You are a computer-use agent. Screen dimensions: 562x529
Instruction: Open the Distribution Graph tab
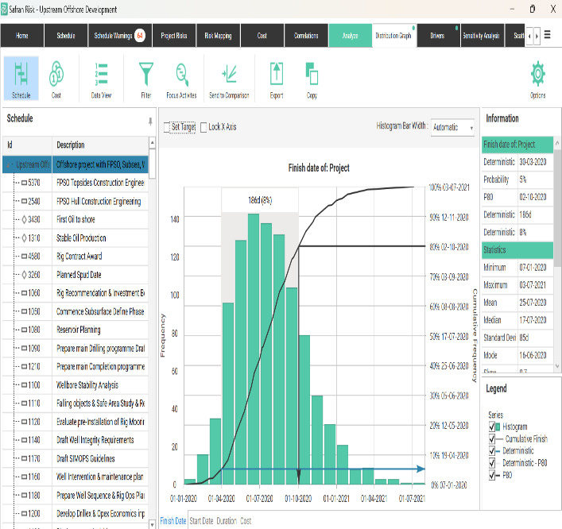(x=394, y=36)
